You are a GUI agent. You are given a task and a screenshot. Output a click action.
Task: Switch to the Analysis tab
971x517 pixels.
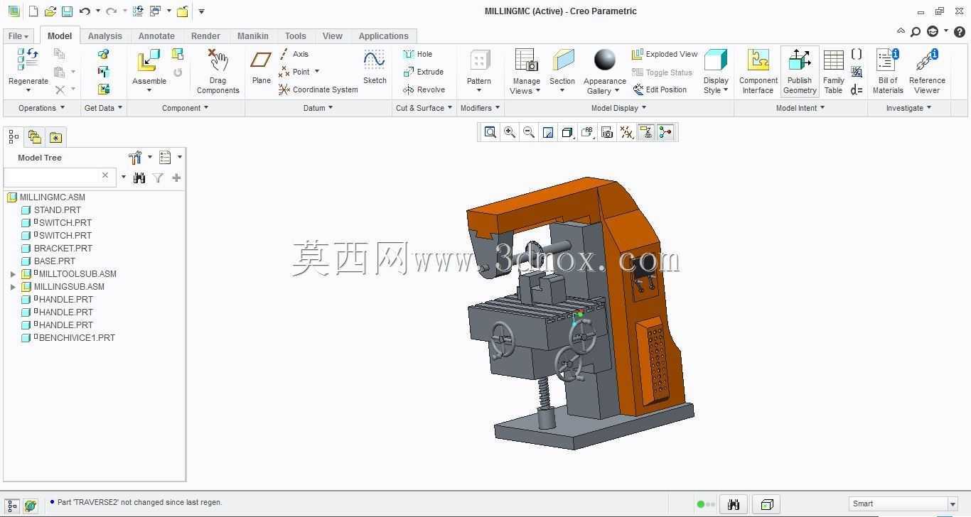[104, 36]
